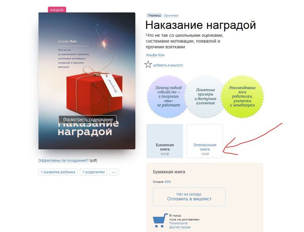Switch to the Оригинал version
304x232 pixels.
pyautogui.click(x=171, y=15)
